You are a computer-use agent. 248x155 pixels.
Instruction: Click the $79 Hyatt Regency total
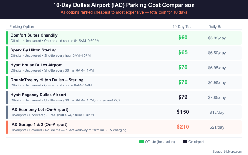point(183,97)
